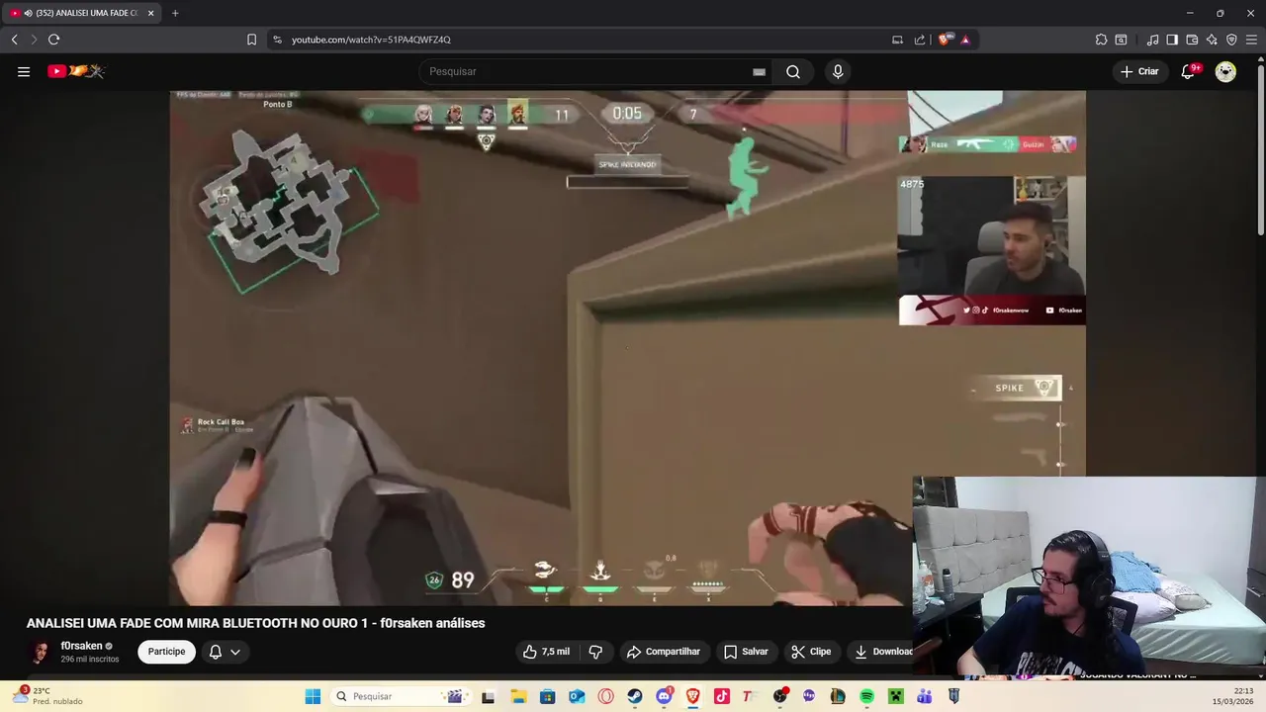Download the video
1266x712 pixels.
pos(882,652)
